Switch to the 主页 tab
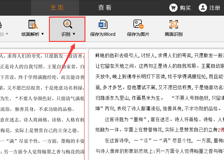224x160 pixels. (57, 8)
